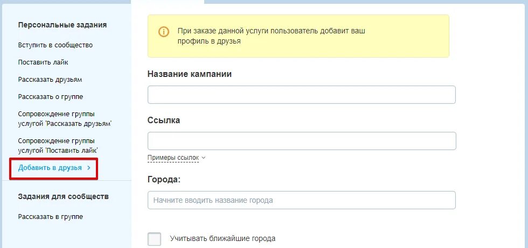Click the 'Задания для сообществ' section heading

pos(64,196)
